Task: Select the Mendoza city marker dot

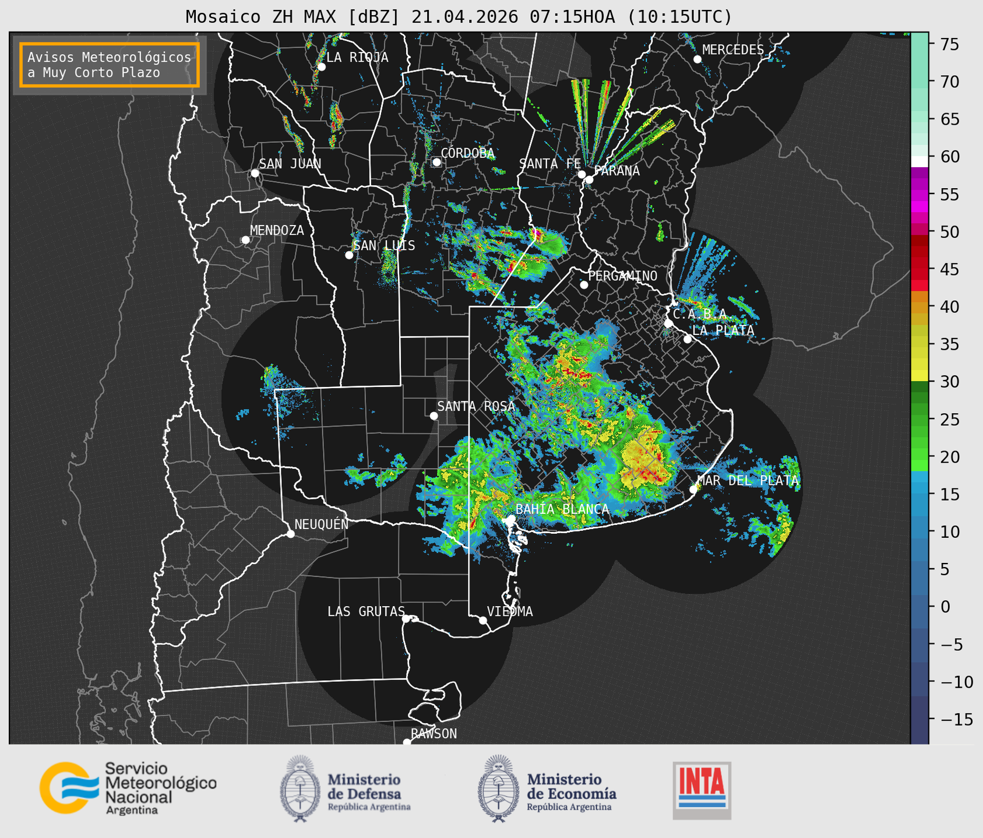Action: click(x=245, y=240)
